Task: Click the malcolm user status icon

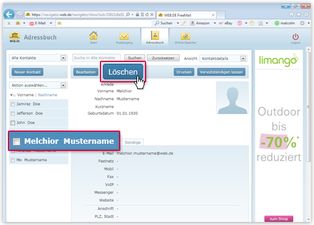Action: [277, 23]
